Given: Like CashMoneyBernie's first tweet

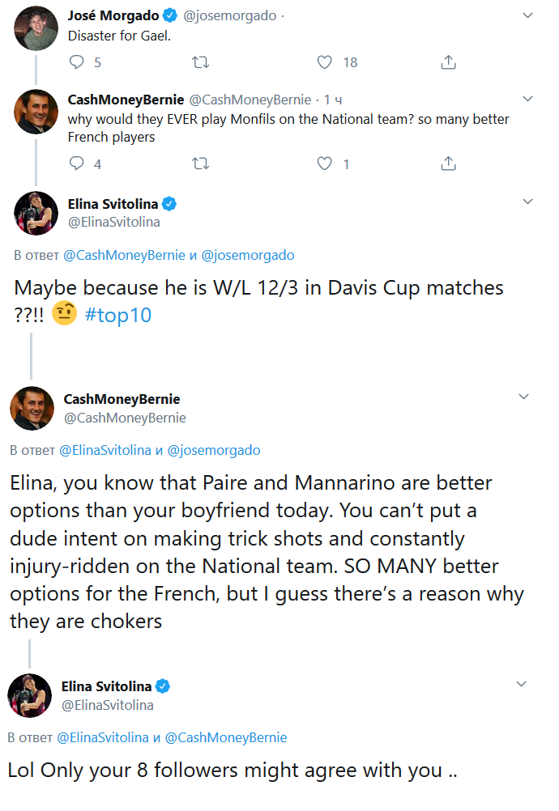Looking at the screenshot, I should (324, 163).
